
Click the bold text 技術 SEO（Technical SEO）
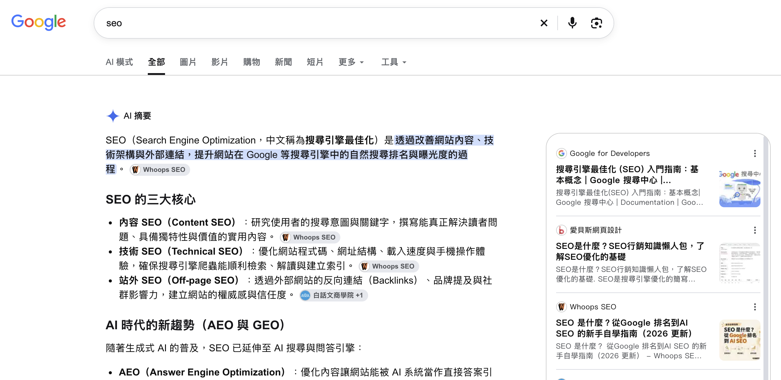coord(181,252)
